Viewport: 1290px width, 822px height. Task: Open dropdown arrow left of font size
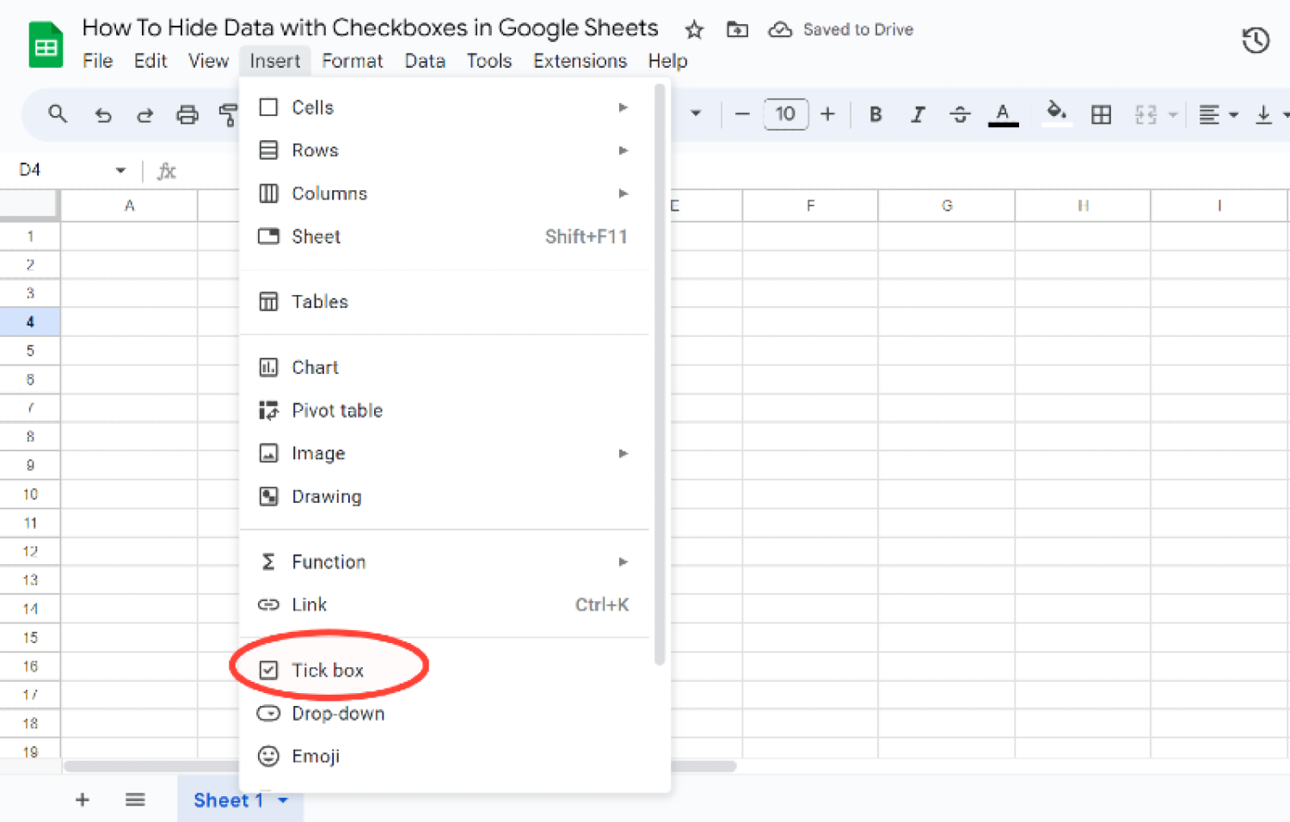point(696,113)
